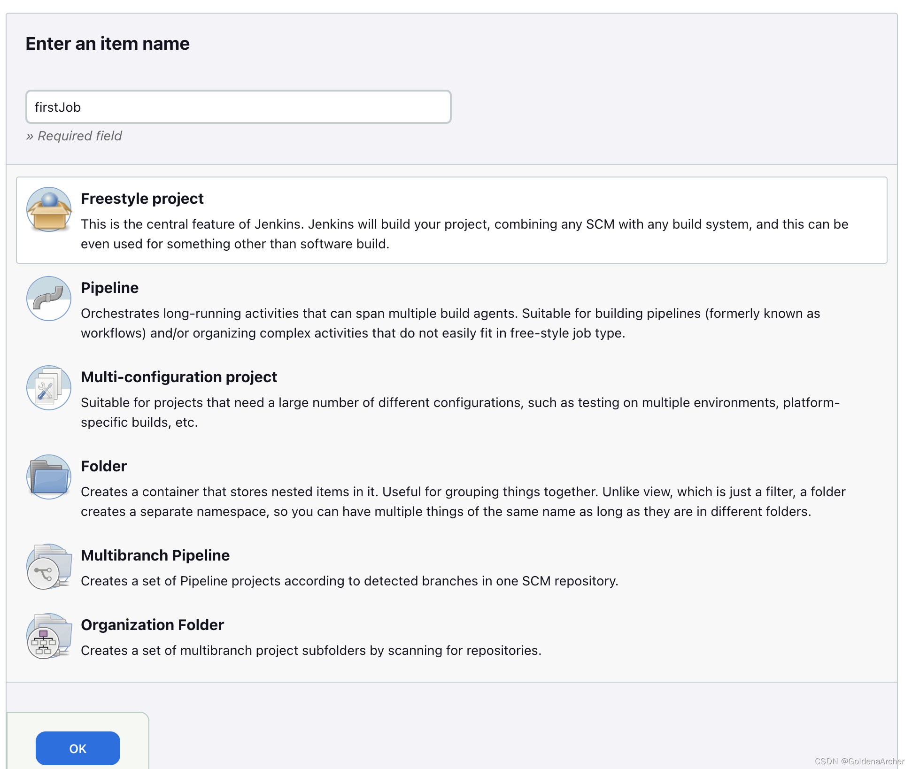Viewport: 912px width, 769px height.
Task: Click Organization Folder description about scanning repositories
Action: point(311,650)
